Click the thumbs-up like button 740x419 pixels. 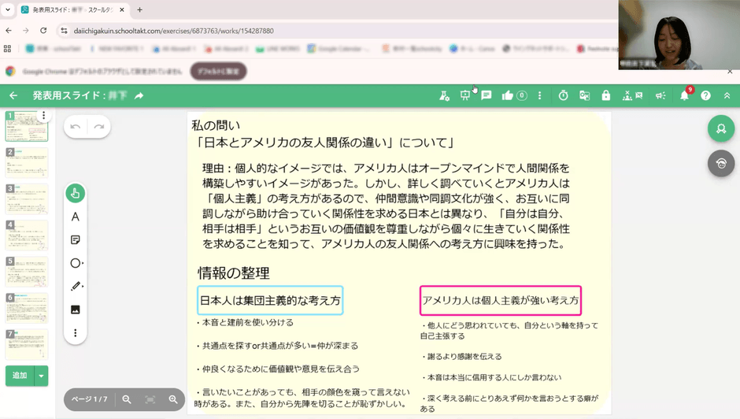coord(507,95)
